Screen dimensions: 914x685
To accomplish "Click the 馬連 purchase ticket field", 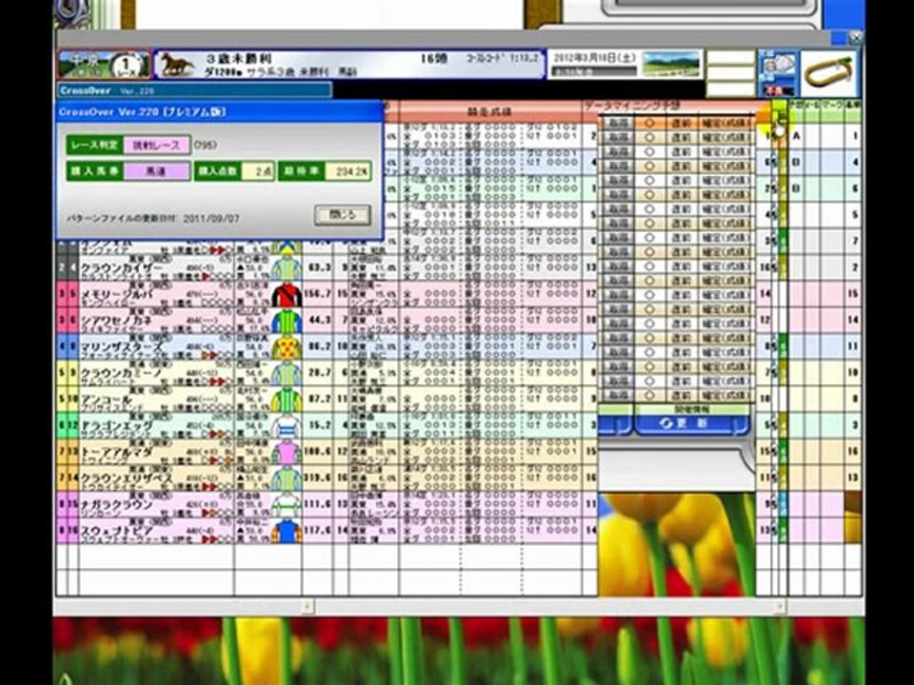I will 157,171.
